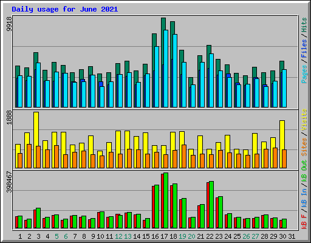Select green weekend day label 19
The image size is (311, 243).
coord(182,236)
